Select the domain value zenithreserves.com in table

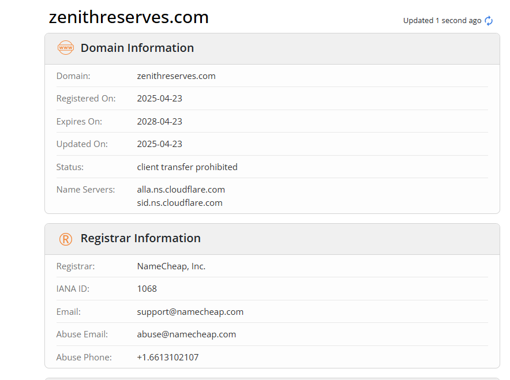[x=176, y=76]
